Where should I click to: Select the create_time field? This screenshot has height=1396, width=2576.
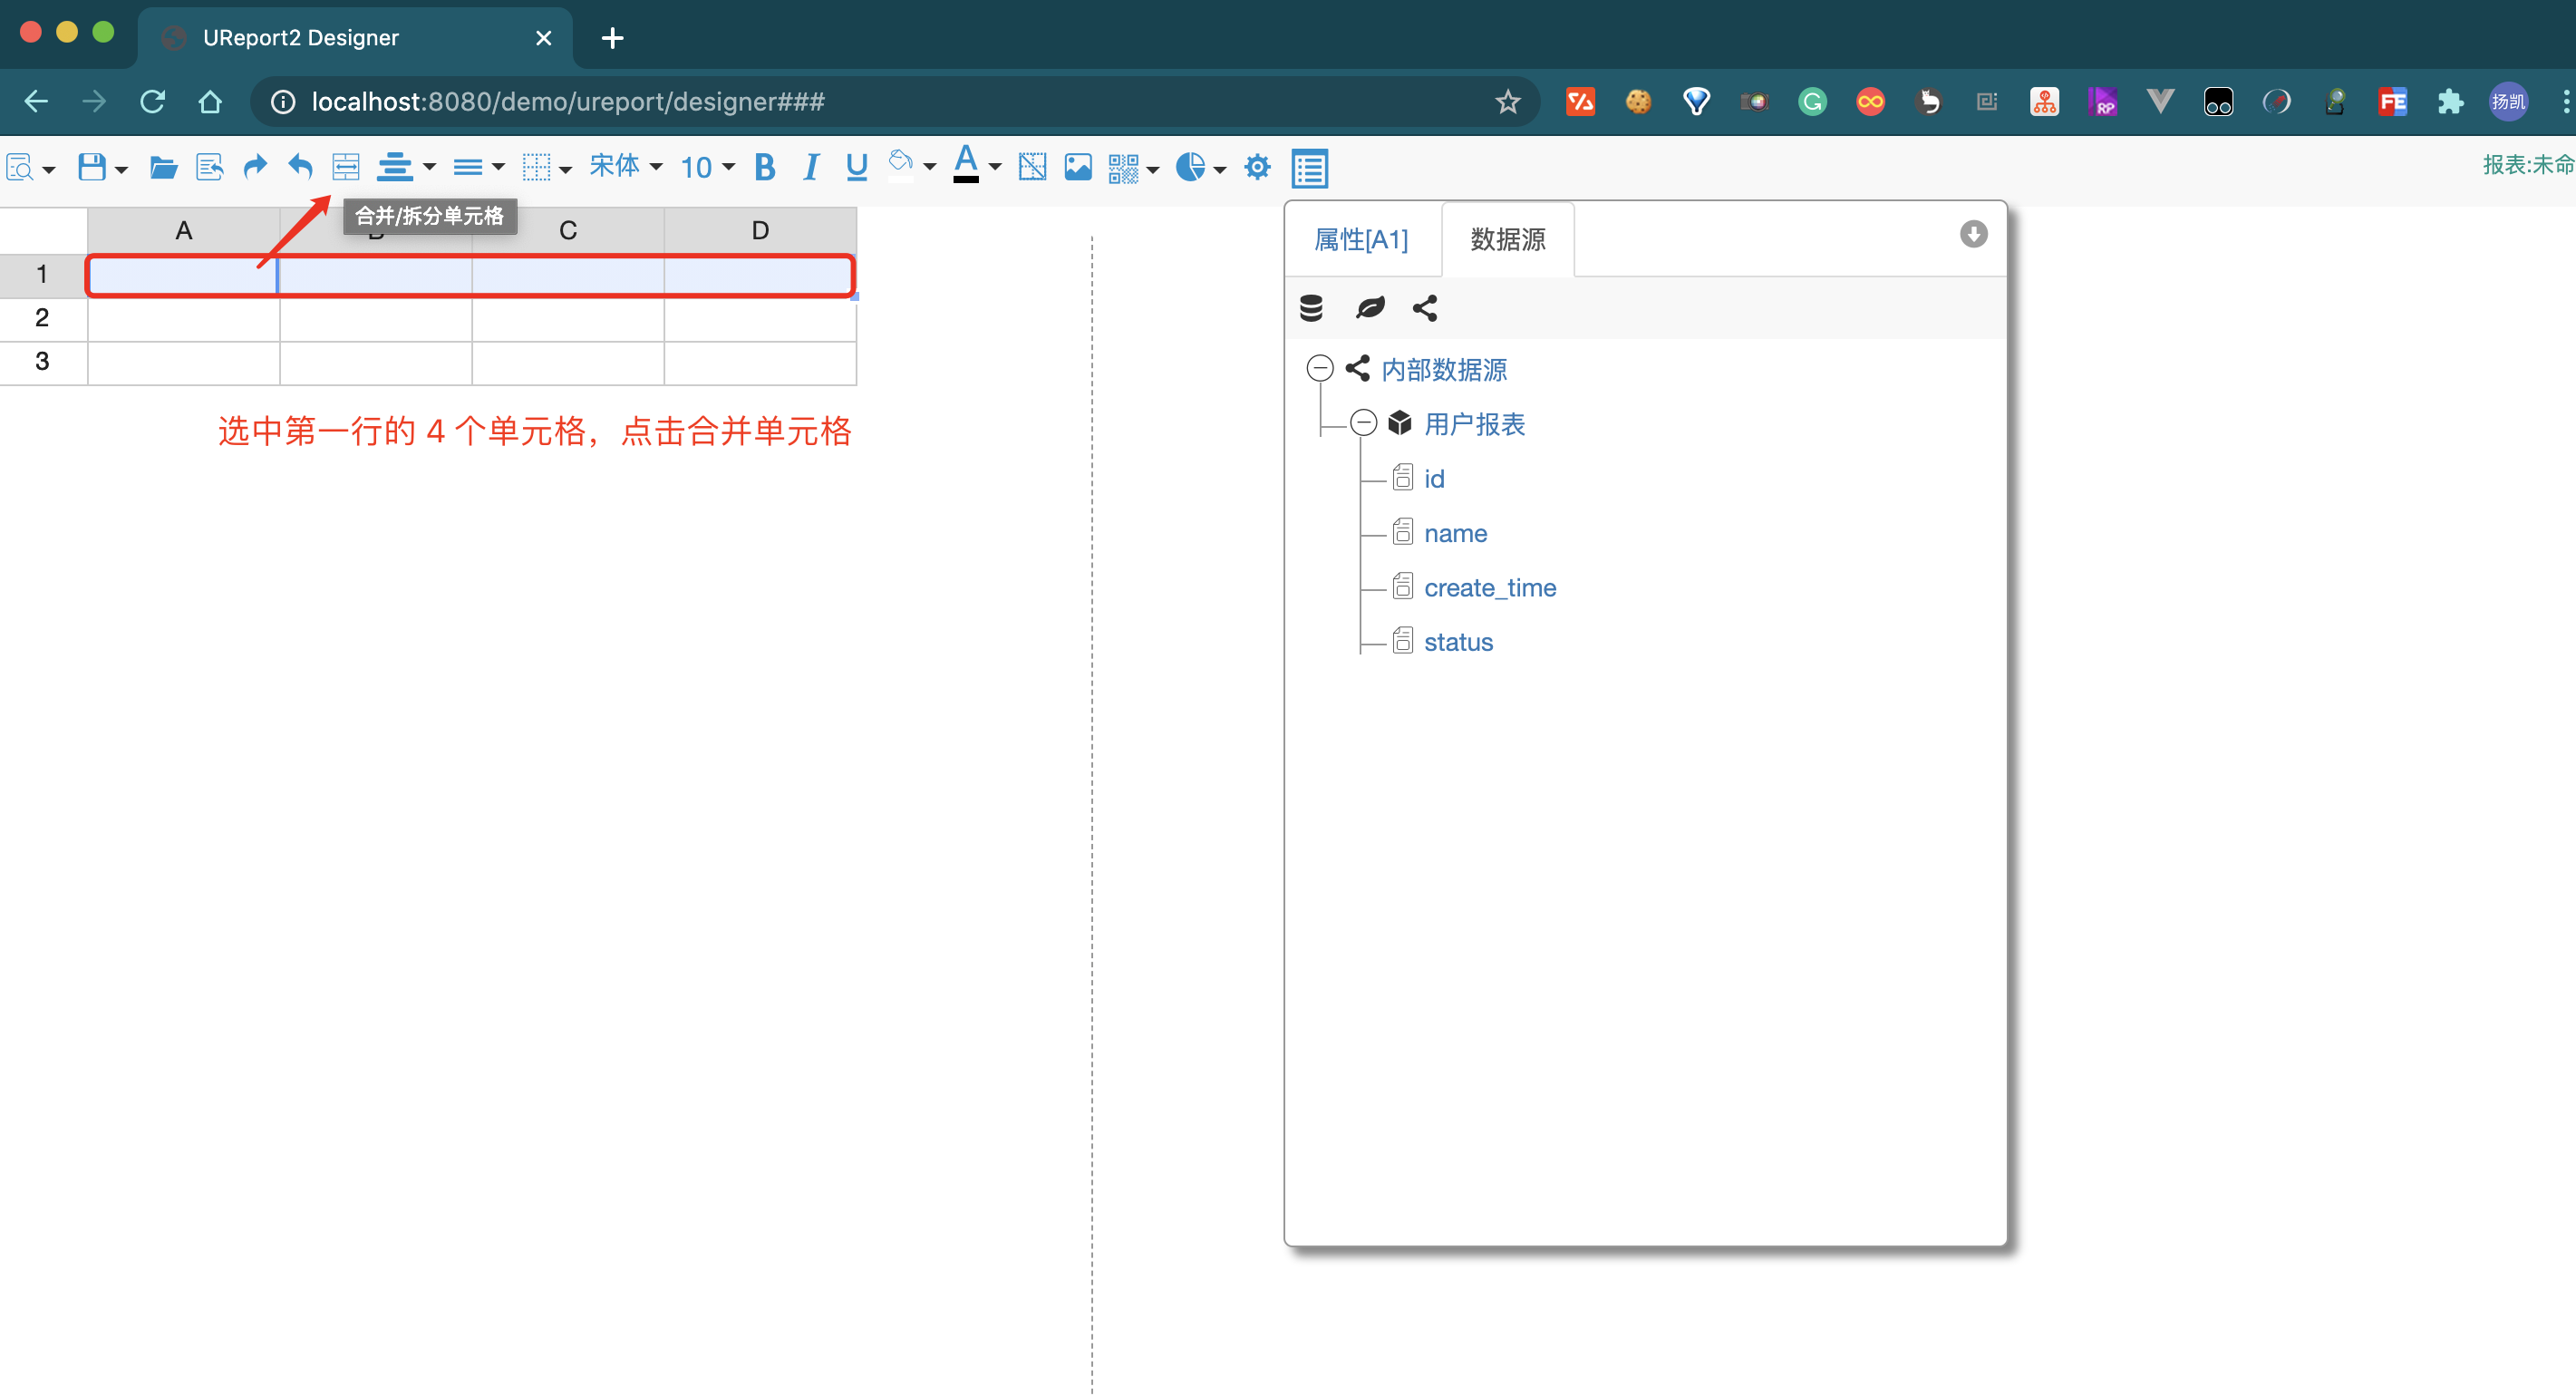(x=1490, y=588)
